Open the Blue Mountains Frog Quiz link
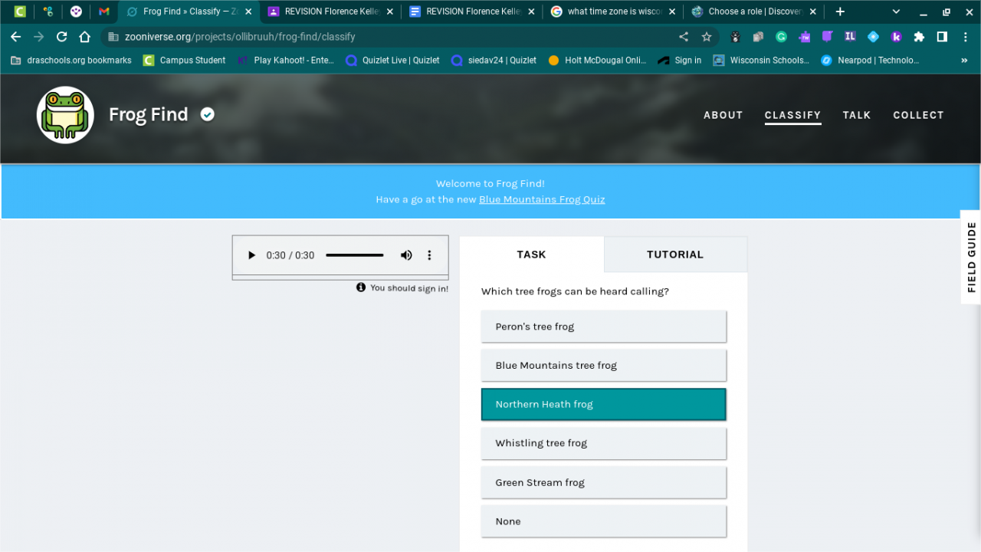This screenshot has width=981, height=552. tap(542, 199)
